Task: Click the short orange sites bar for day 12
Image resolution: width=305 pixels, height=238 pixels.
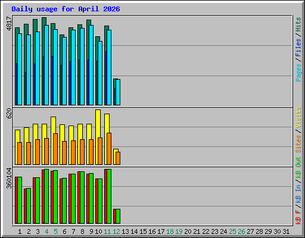Action: click(118, 158)
